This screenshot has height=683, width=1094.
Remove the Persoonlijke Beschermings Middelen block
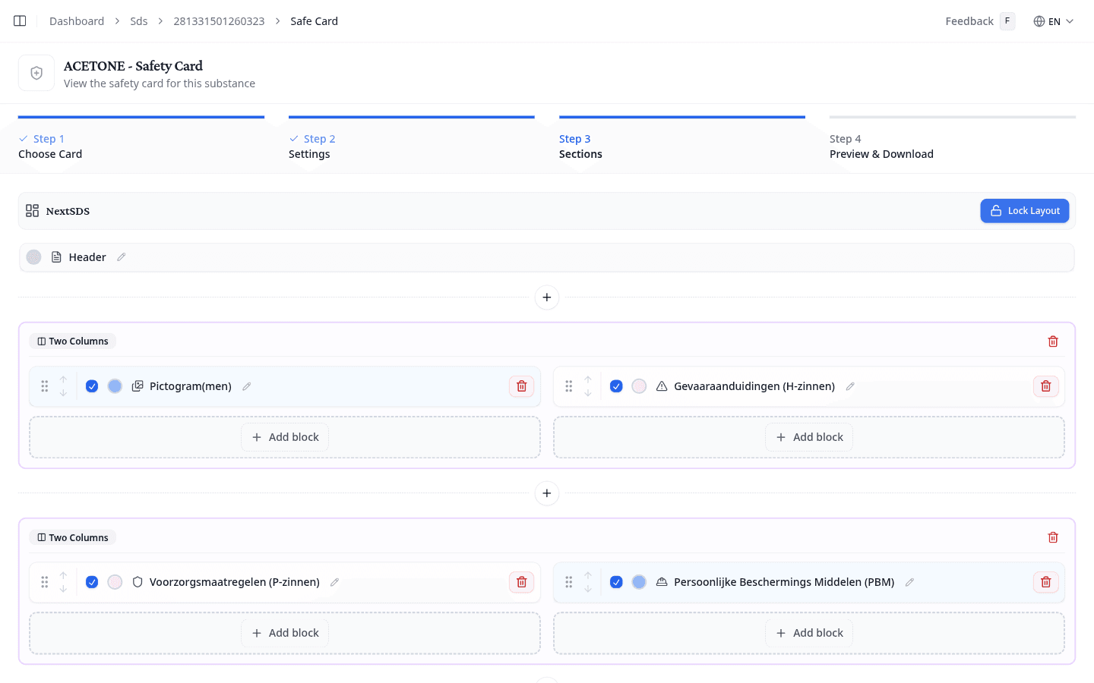point(1045,582)
